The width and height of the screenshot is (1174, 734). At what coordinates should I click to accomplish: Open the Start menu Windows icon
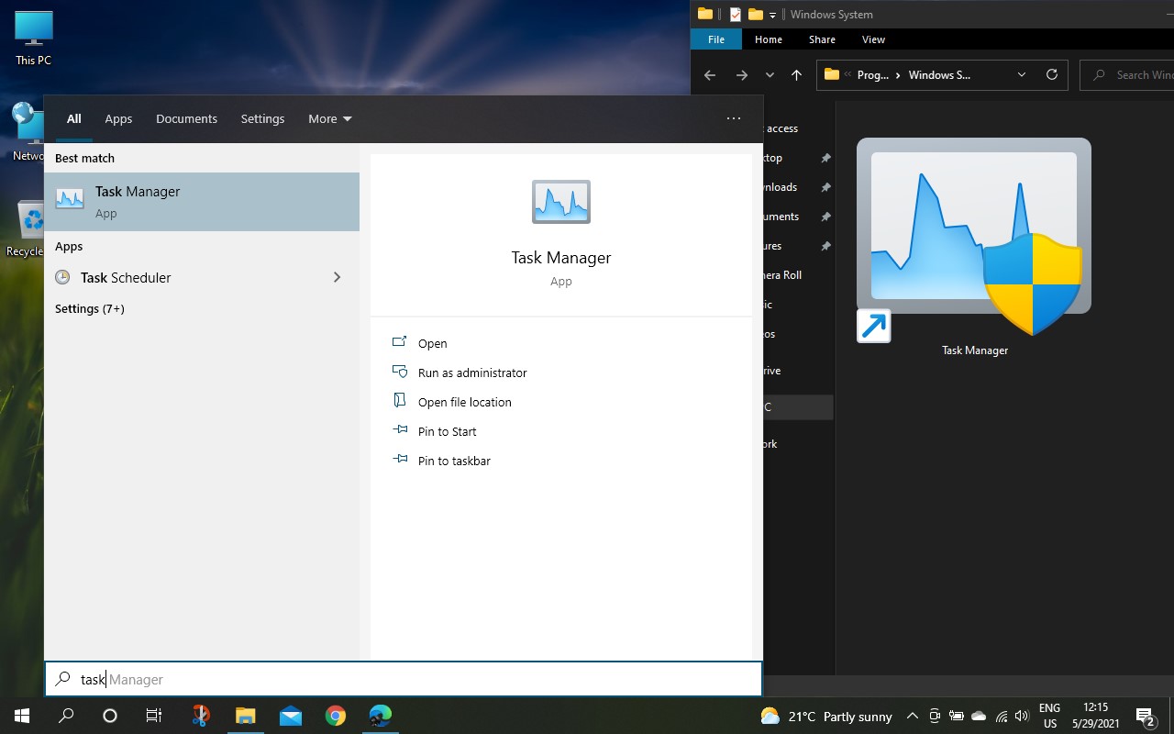(x=22, y=716)
